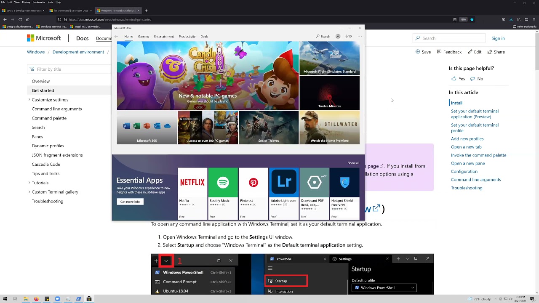Click the Netflix app tile

pos(192,194)
